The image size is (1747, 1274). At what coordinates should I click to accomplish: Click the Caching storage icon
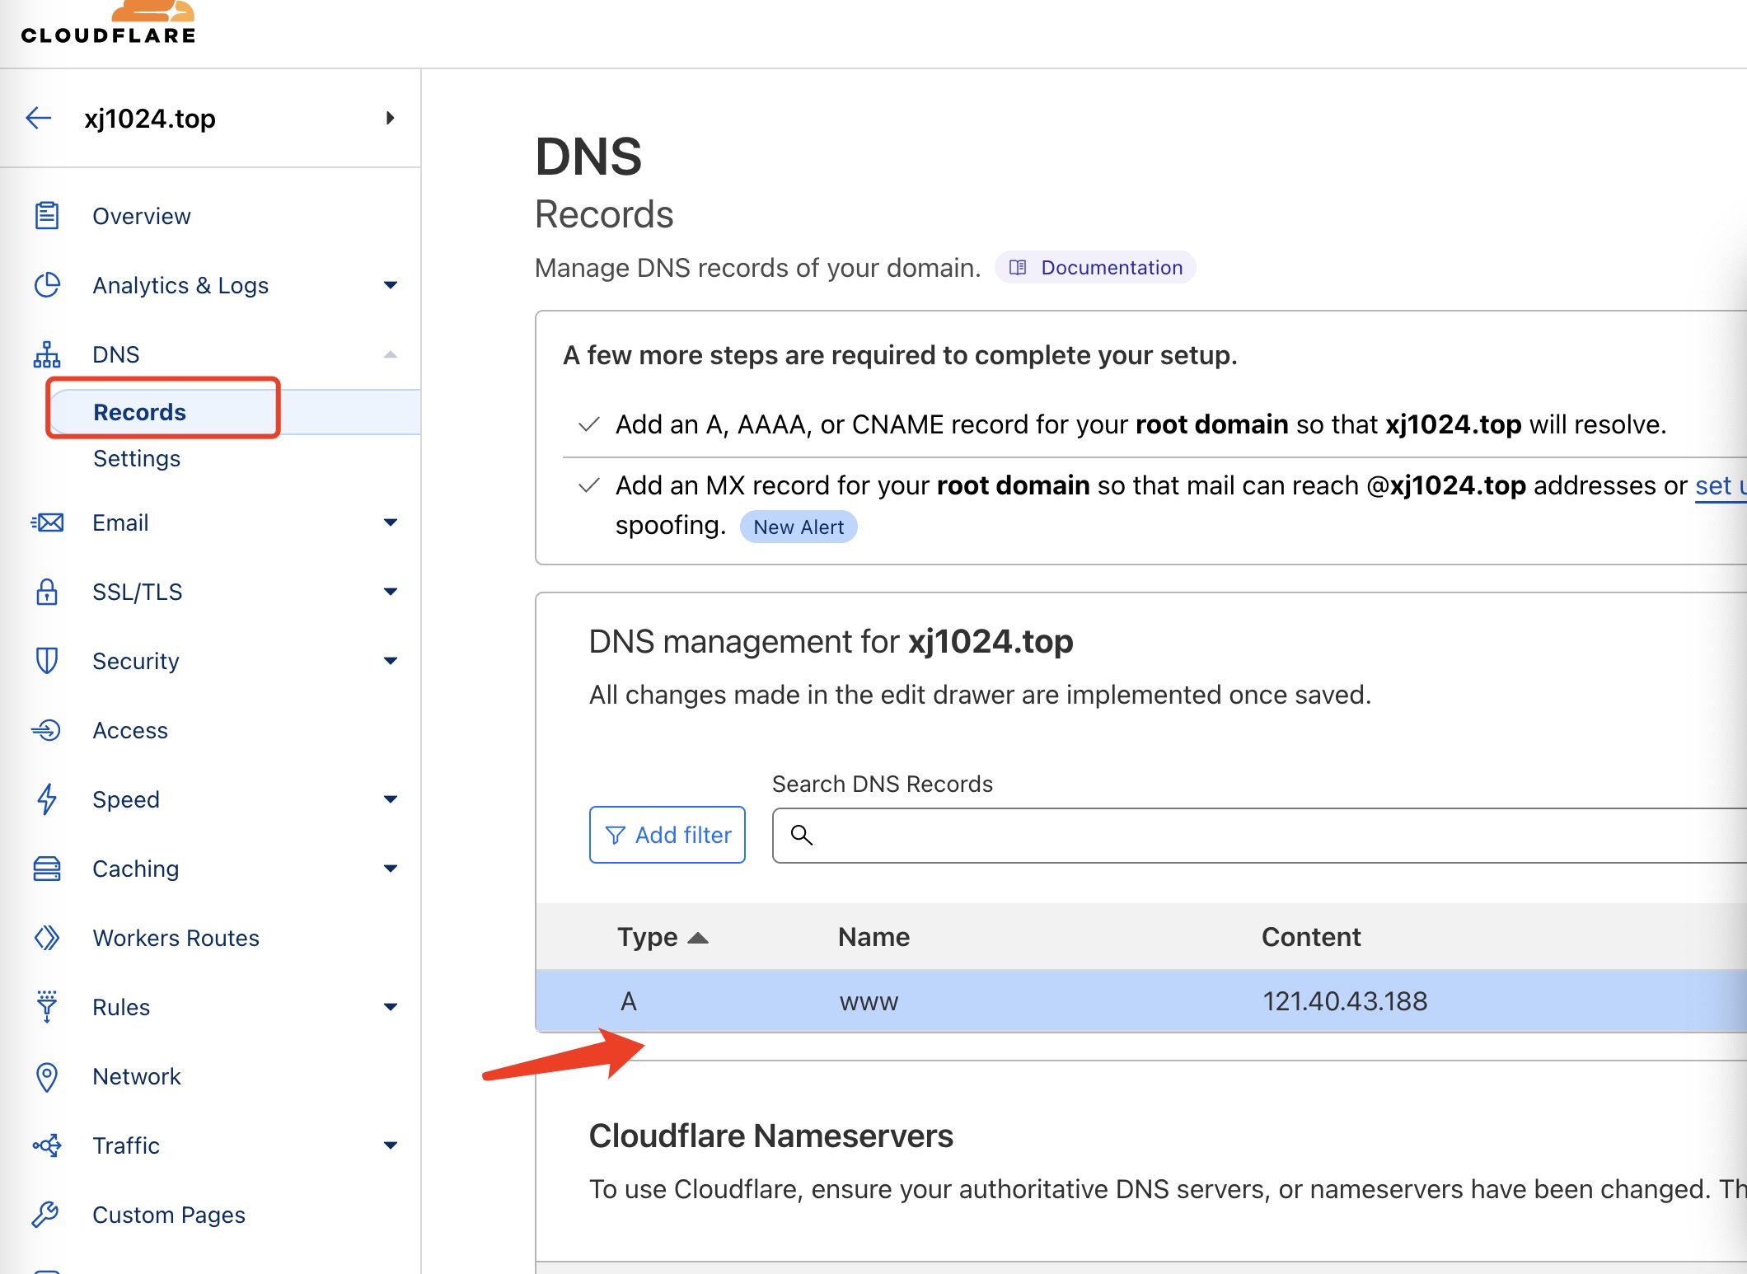click(47, 869)
